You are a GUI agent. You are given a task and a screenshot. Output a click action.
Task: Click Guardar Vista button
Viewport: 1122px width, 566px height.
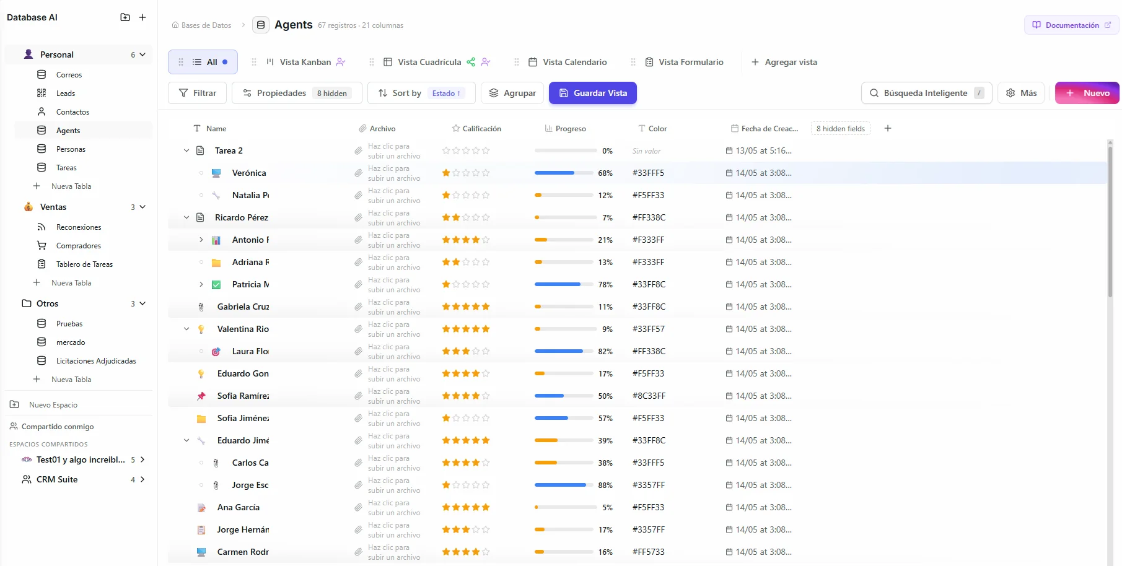coord(593,93)
